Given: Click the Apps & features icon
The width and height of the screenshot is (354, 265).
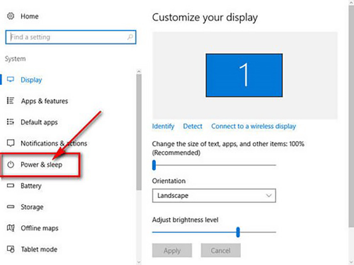Looking at the screenshot, I should point(11,101).
